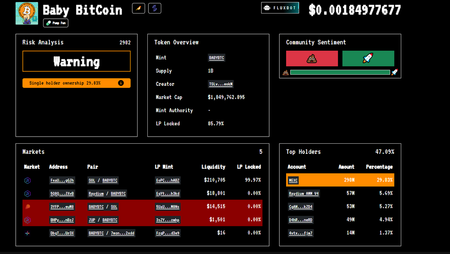The width and height of the screenshot is (450, 254).
Task: Click the Single holder ownership 29.83% warning bar
Action: pyautogui.click(x=76, y=83)
